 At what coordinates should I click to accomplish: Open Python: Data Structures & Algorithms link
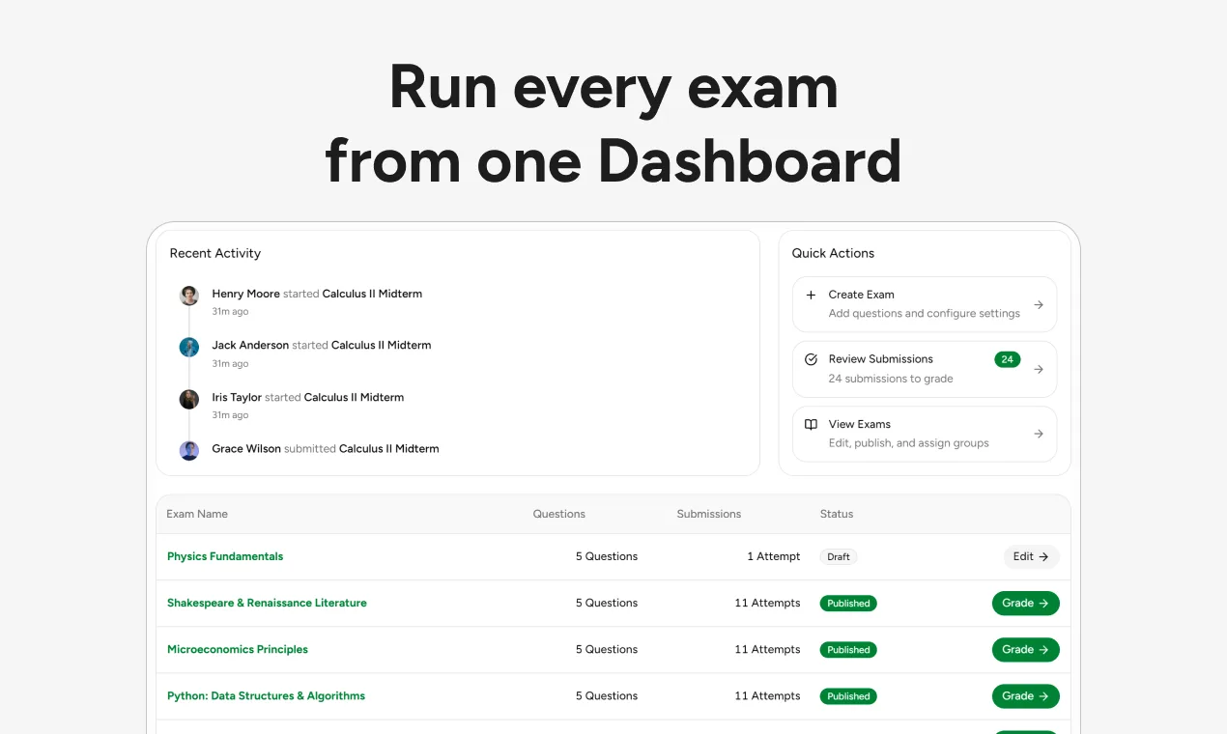coord(266,695)
